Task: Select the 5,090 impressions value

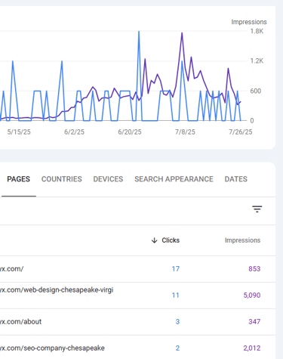Action: click(x=252, y=296)
